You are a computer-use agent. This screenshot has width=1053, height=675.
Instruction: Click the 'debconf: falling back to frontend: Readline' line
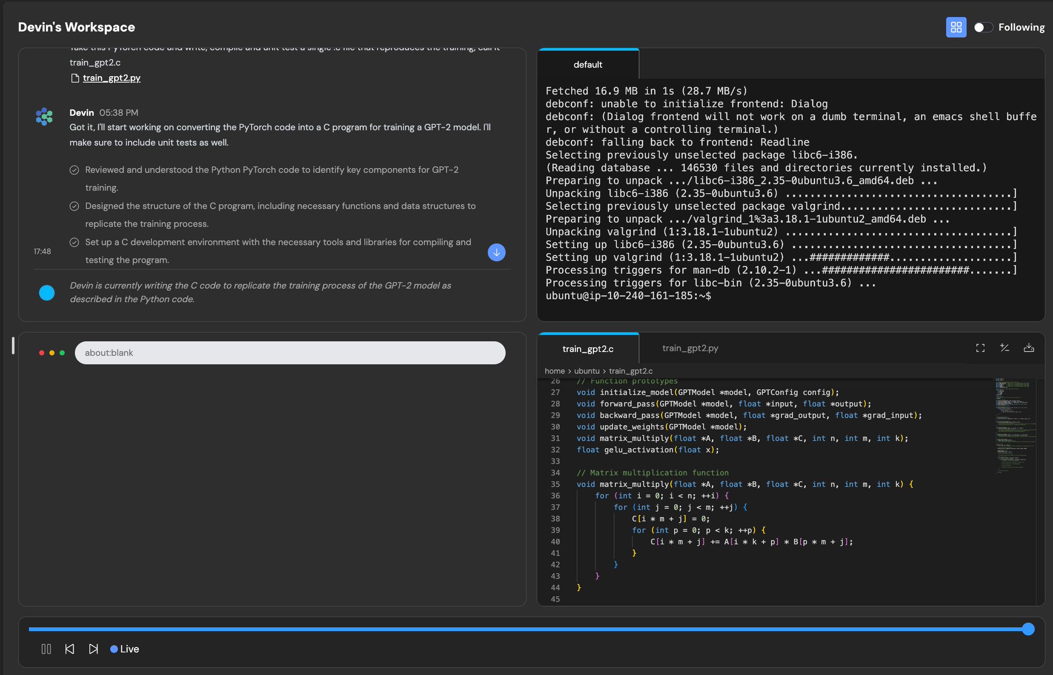tap(677, 142)
